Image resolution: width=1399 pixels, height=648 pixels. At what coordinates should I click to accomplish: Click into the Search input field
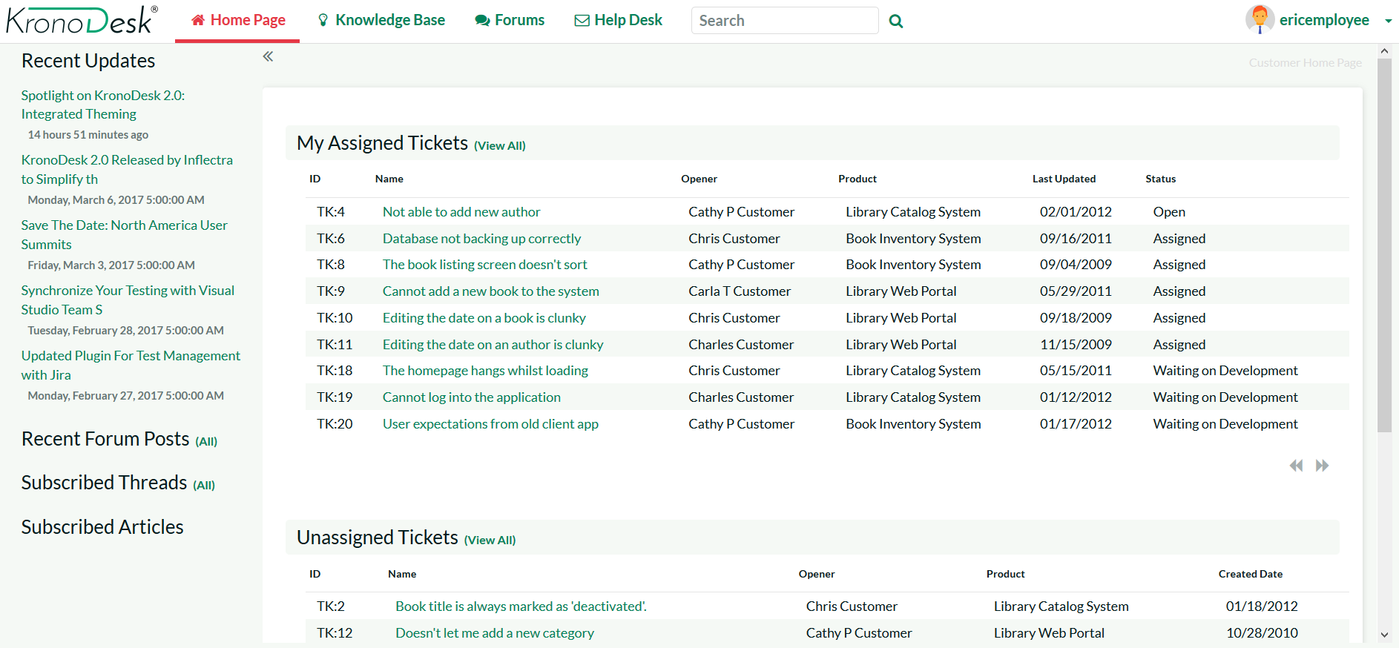(x=784, y=21)
